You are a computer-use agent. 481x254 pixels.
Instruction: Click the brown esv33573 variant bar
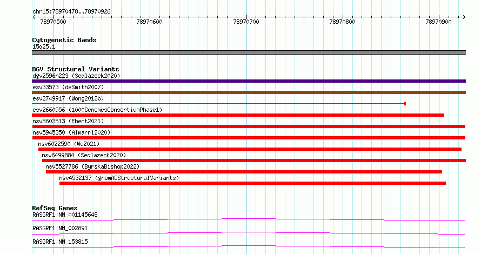249,92
